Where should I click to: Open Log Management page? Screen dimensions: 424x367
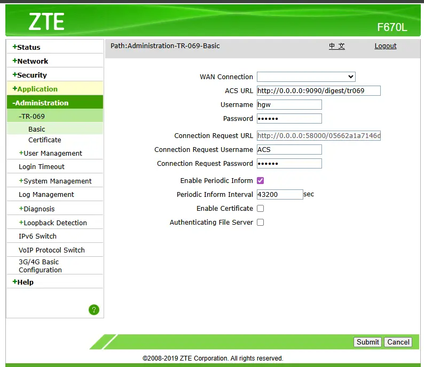(x=46, y=195)
